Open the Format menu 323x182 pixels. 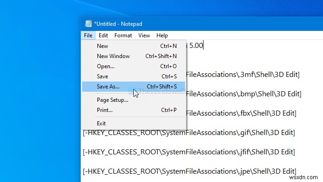pyautogui.click(x=123, y=35)
